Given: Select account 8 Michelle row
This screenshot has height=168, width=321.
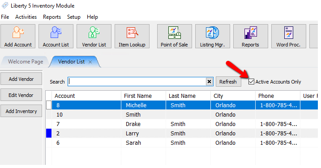Looking at the screenshot, I should coord(182,105).
